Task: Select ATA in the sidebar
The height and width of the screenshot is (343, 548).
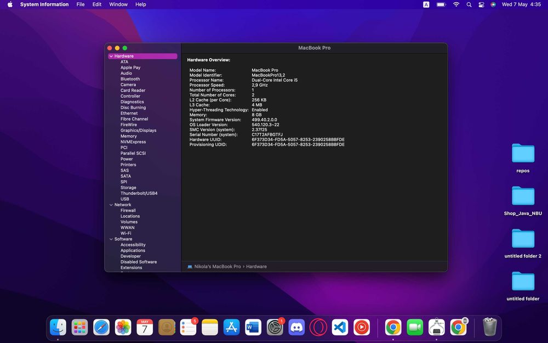Action: (x=124, y=62)
